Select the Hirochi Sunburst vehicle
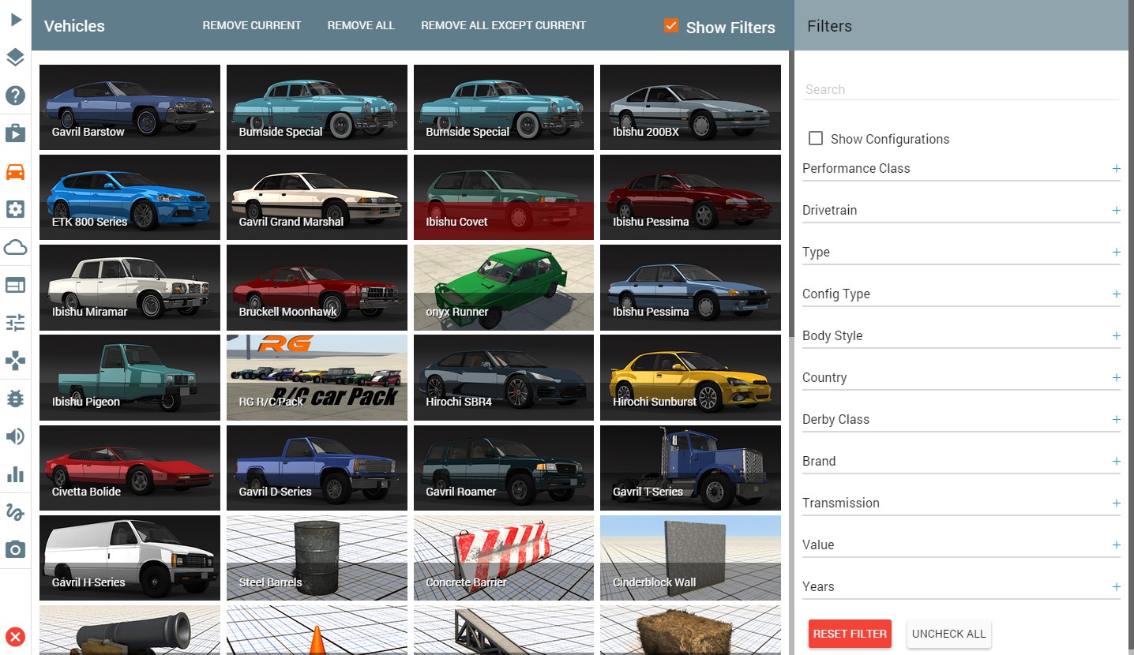Image resolution: width=1134 pixels, height=655 pixels. tap(690, 377)
